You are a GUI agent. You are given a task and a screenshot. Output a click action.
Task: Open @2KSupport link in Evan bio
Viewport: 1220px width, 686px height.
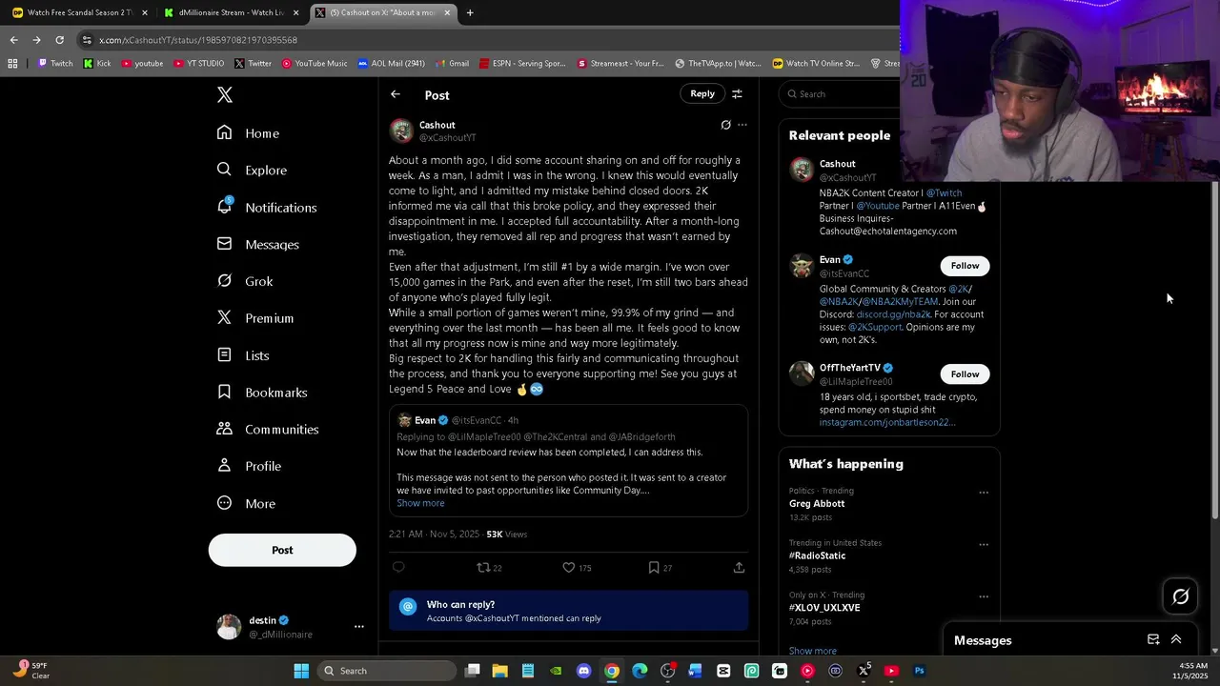coord(875,327)
